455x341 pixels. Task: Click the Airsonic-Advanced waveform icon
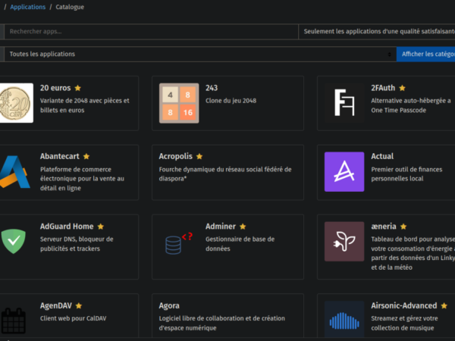pyautogui.click(x=344, y=320)
